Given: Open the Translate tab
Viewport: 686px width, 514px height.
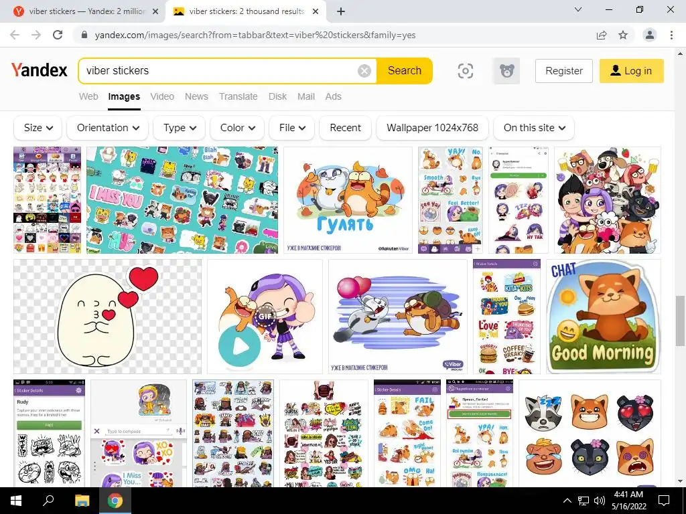Looking at the screenshot, I should click(x=238, y=96).
